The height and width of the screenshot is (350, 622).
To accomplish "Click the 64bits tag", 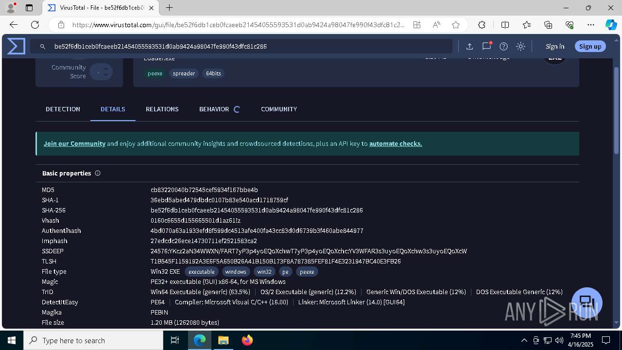I will (x=213, y=73).
